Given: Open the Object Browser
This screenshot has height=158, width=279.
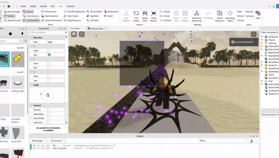Looking at the screenshot, I should point(12,20).
